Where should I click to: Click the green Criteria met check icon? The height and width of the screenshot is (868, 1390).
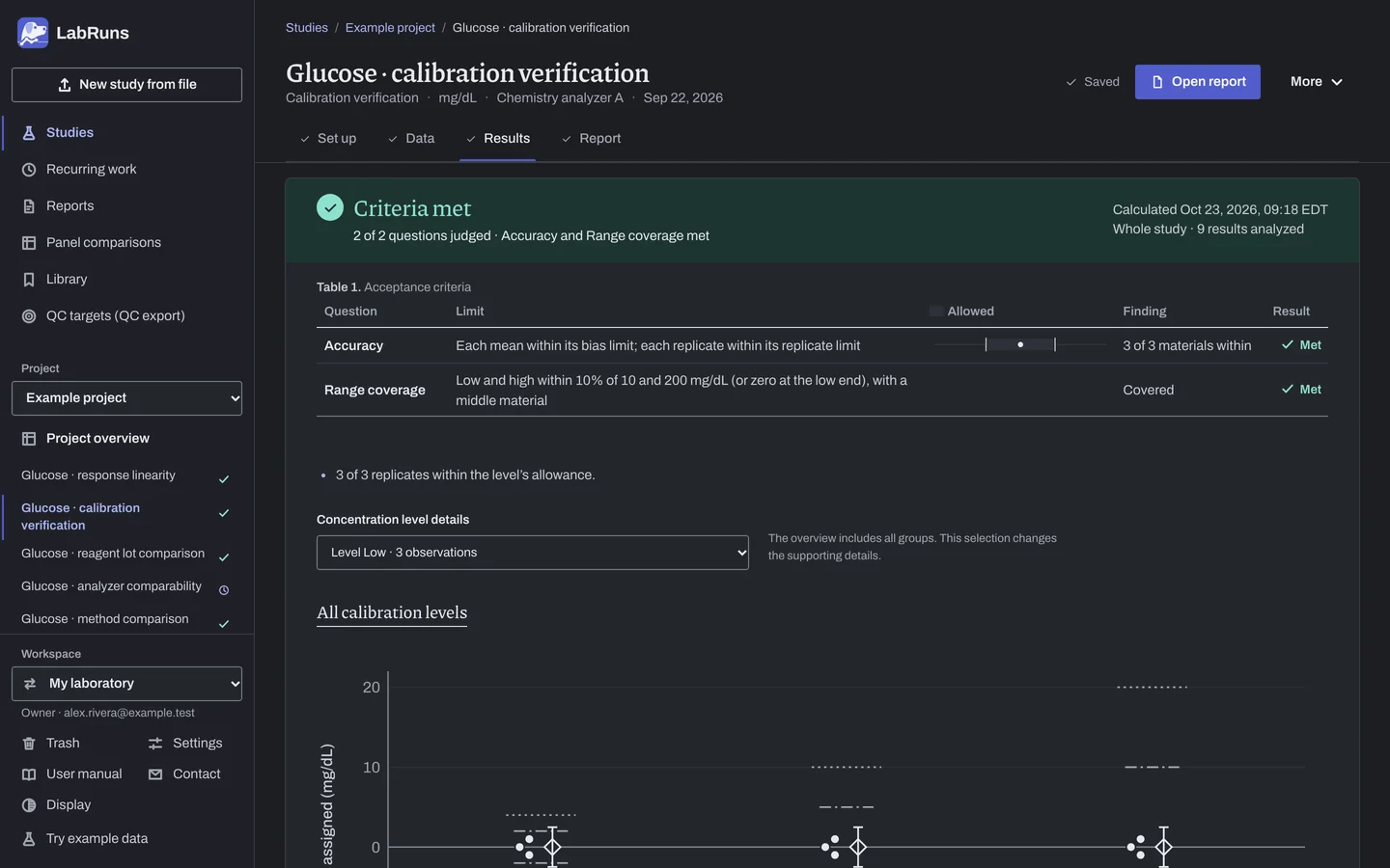pos(330,207)
